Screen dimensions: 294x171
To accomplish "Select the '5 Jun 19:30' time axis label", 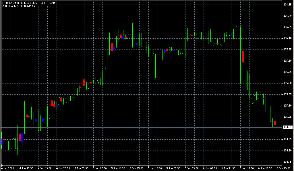I will pyautogui.click(x=155, y=168).
